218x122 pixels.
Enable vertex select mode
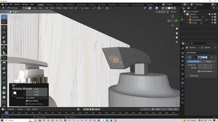[24, 8]
